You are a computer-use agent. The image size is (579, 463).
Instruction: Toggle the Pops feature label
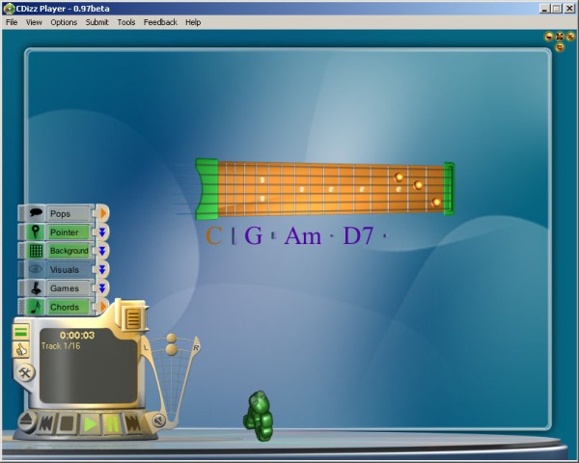pos(68,214)
